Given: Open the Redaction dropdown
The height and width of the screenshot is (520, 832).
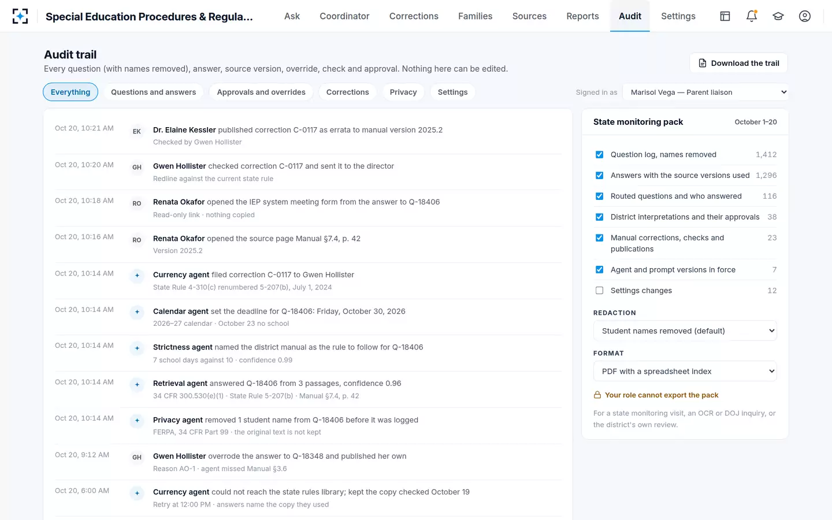Looking at the screenshot, I should coord(685,331).
